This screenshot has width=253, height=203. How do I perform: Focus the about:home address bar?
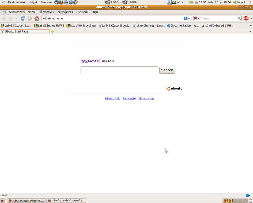114,18
